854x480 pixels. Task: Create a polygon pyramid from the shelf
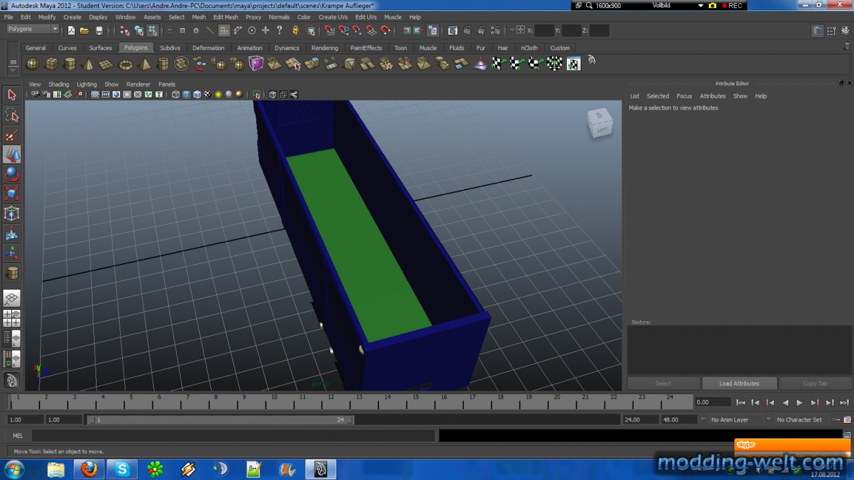145,64
